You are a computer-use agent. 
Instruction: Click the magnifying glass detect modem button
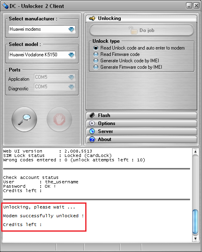point(24,119)
